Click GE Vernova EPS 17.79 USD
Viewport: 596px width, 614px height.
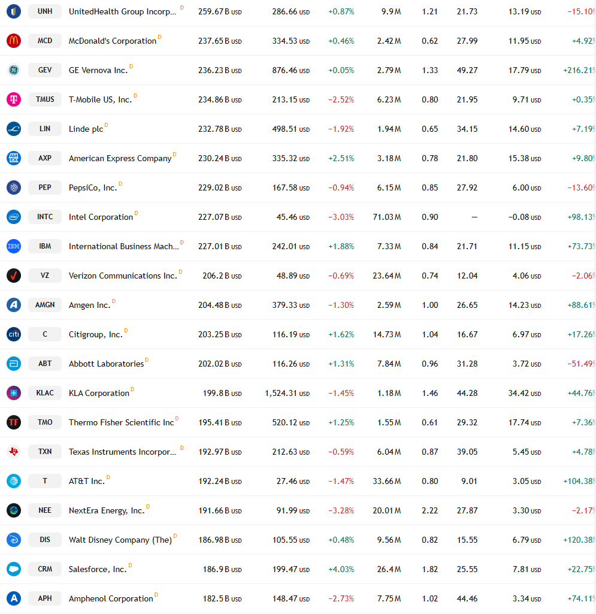[x=525, y=71]
